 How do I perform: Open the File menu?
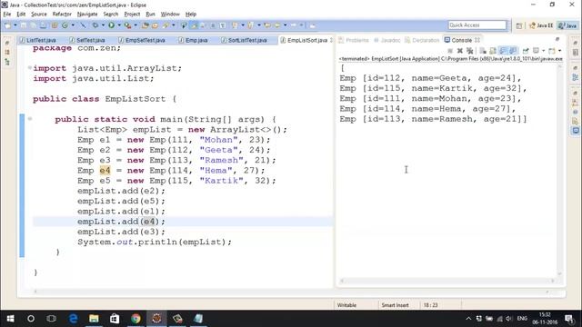(x=7, y=15)
